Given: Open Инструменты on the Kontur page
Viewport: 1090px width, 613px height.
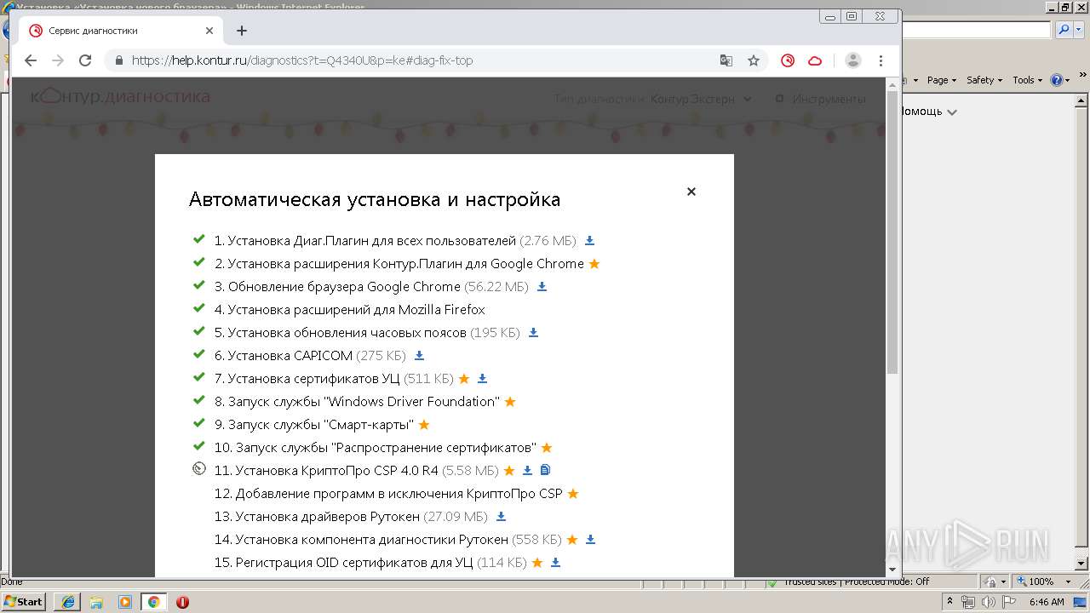Looking at the screenshot, I should tap(820, 99).
